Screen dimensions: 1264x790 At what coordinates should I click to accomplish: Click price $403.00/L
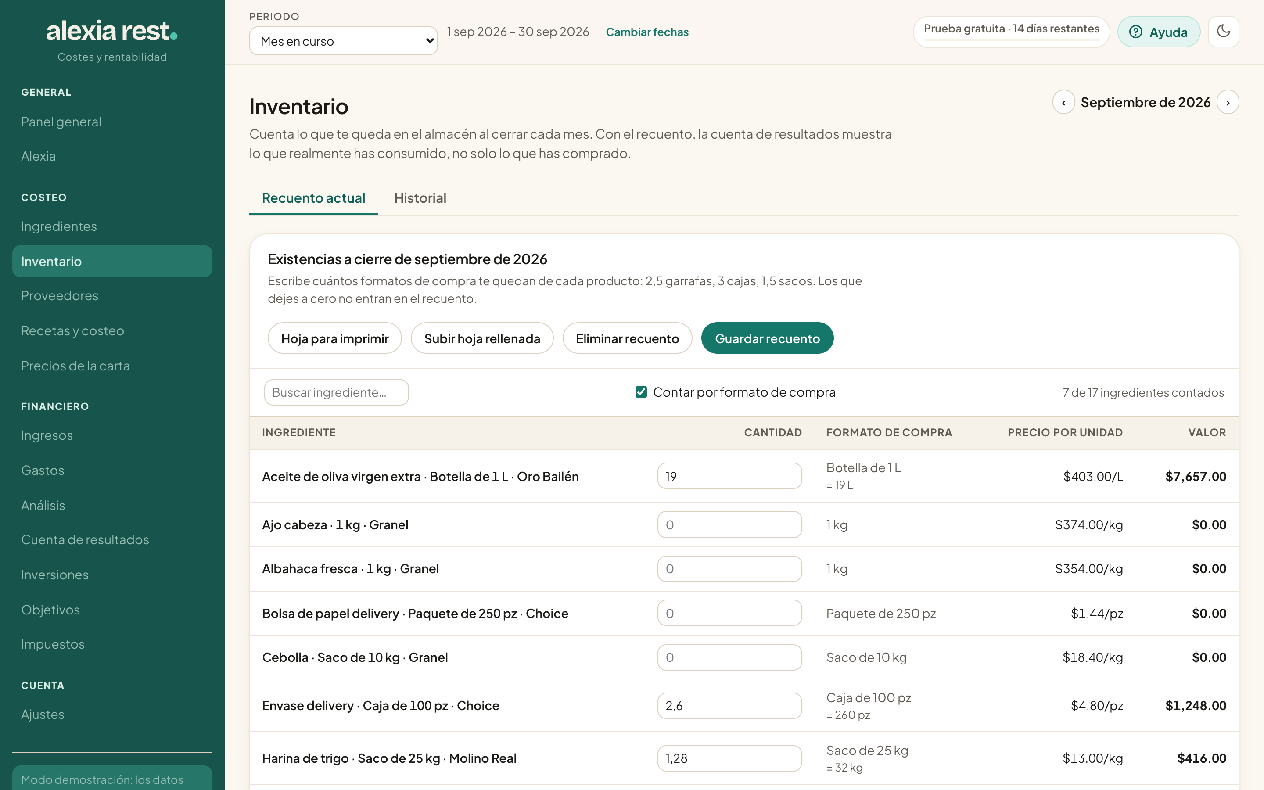(x=1093, y=477)
